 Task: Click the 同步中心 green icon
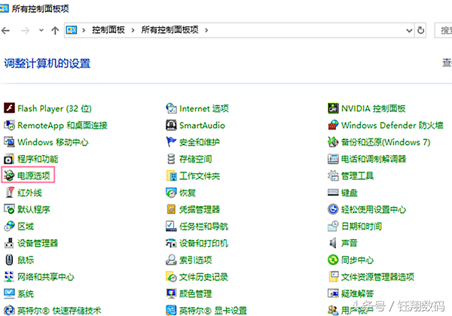pos(333,260)
